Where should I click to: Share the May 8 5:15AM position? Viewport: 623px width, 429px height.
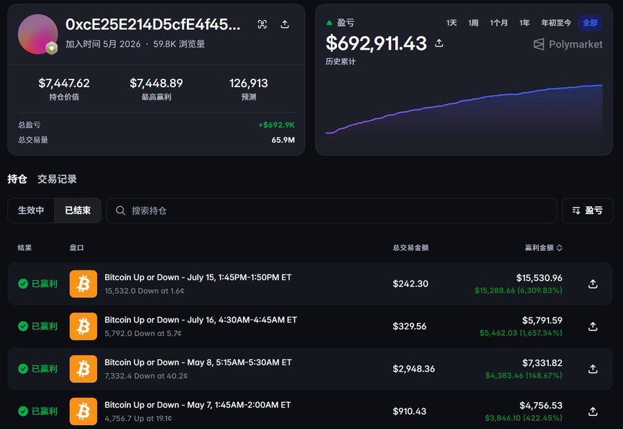593,369
